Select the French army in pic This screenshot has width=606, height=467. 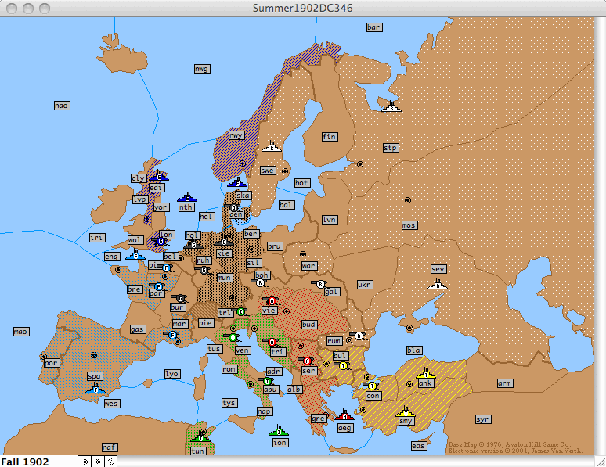coord(166,268)
